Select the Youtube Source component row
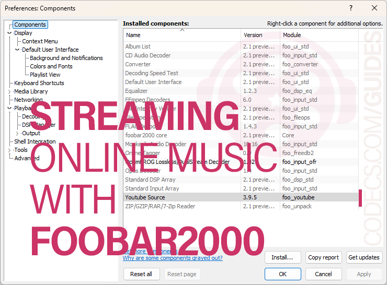Screen dimensions: 387x285 (x=241, y=197)
